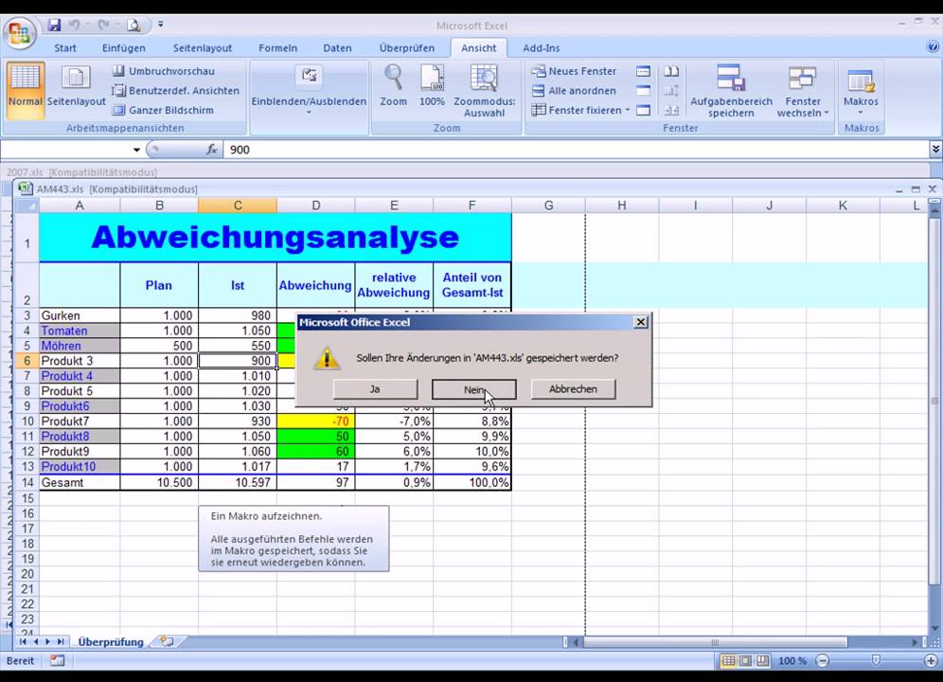Expand Einblenden/Ausblenden dropdown
The image size is (943, 682).
[x=309, y=90]
